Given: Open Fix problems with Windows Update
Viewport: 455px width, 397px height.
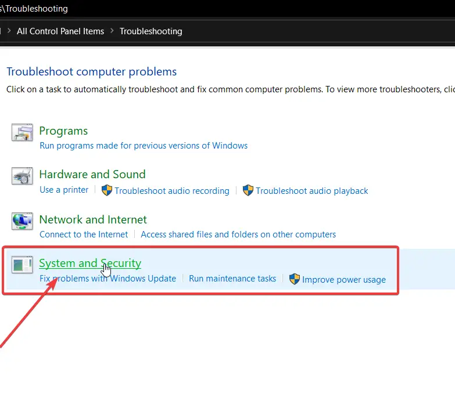Looking at the screenshot, I should 108,279.
